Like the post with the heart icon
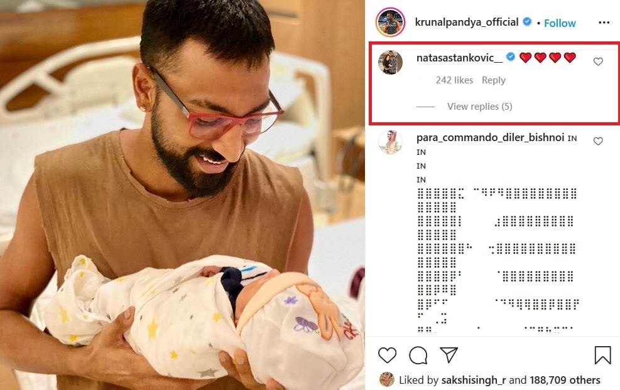Viewport: 620px width, 390px height. click(x=387, y=356)
